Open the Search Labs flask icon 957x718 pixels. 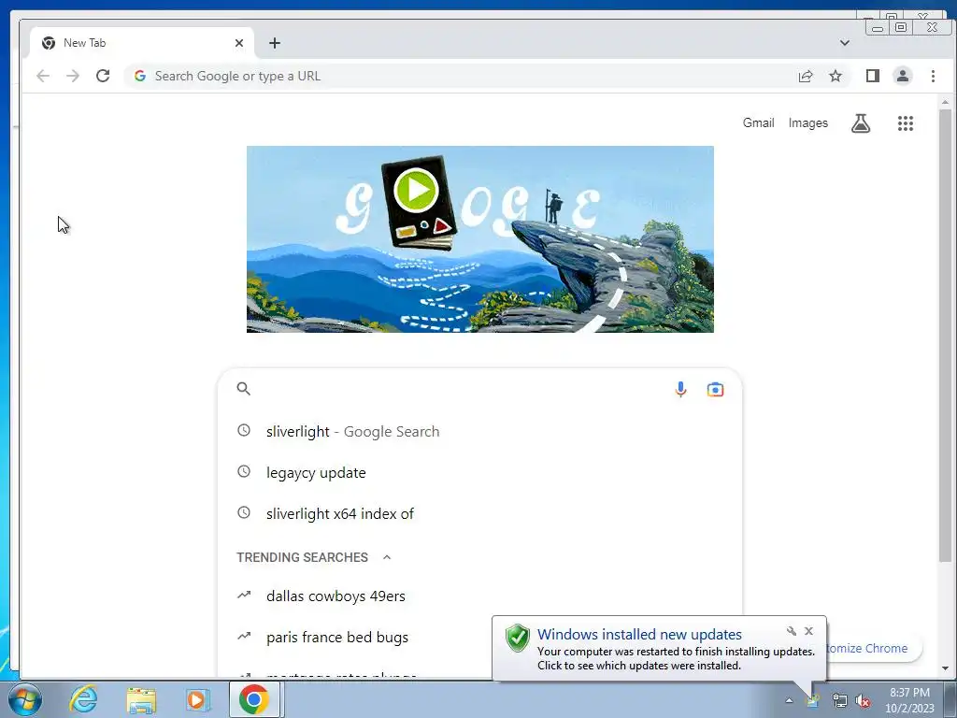pyautogui.click(x=861, y=123)
